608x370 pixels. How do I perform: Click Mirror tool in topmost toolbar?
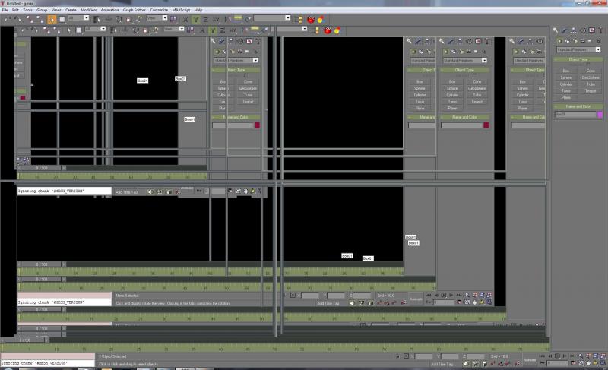227,19
